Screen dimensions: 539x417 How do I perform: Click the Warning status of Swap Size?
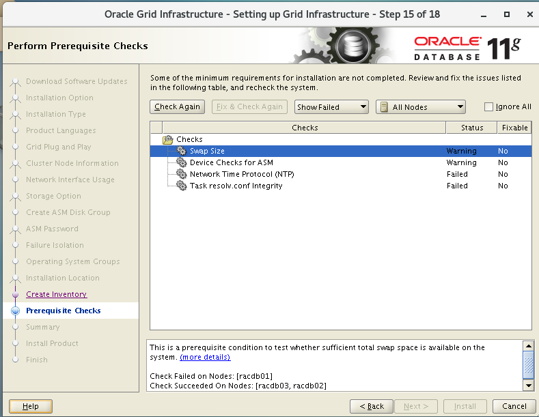click(x=461, y=151)
